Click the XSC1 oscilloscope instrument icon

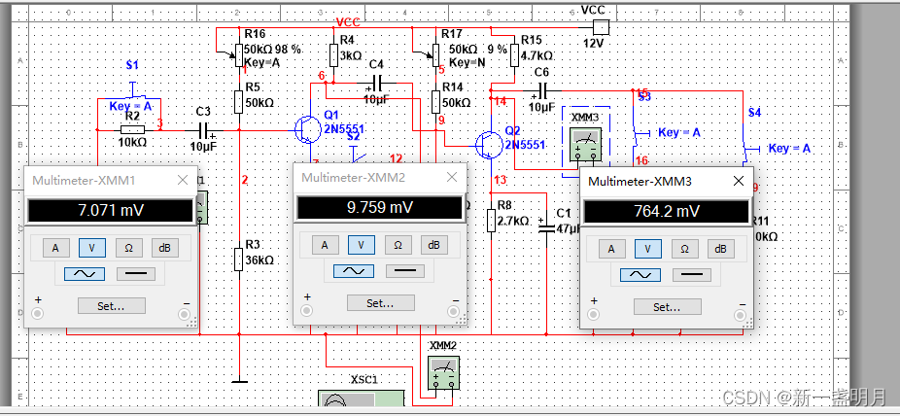pyautogui.click(x=361, y=399)
